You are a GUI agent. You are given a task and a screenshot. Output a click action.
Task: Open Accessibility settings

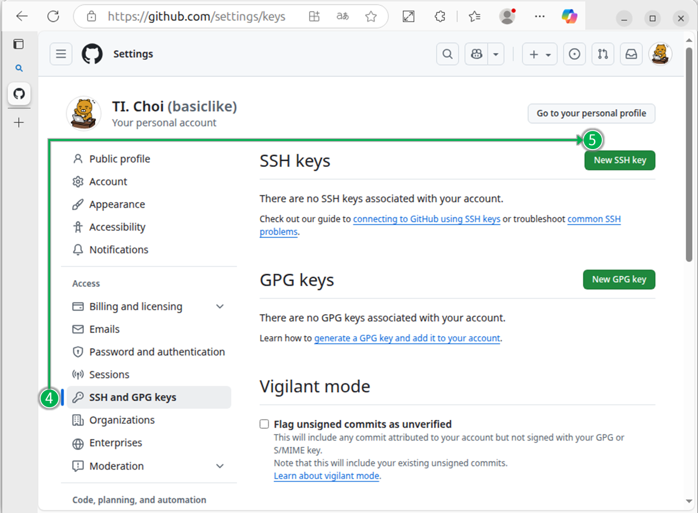(149, 227)
